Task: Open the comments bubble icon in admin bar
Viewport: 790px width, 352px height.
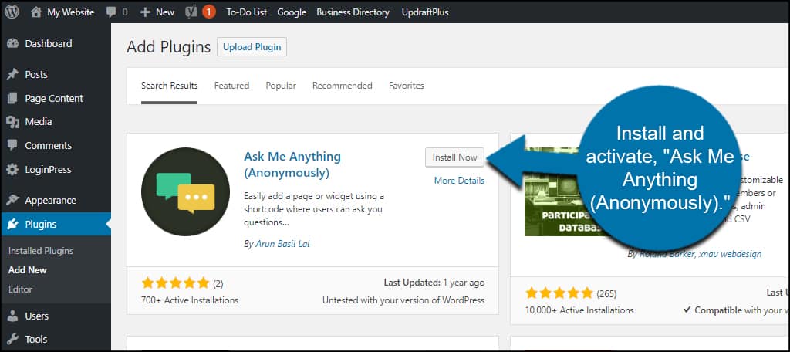Action: [111, 12]
